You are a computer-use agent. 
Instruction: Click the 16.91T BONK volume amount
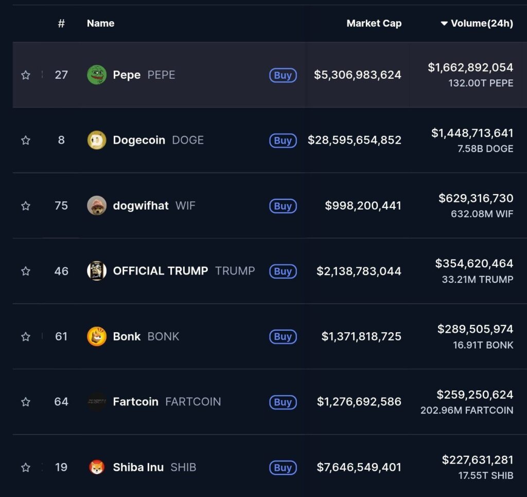coord(483,345)
